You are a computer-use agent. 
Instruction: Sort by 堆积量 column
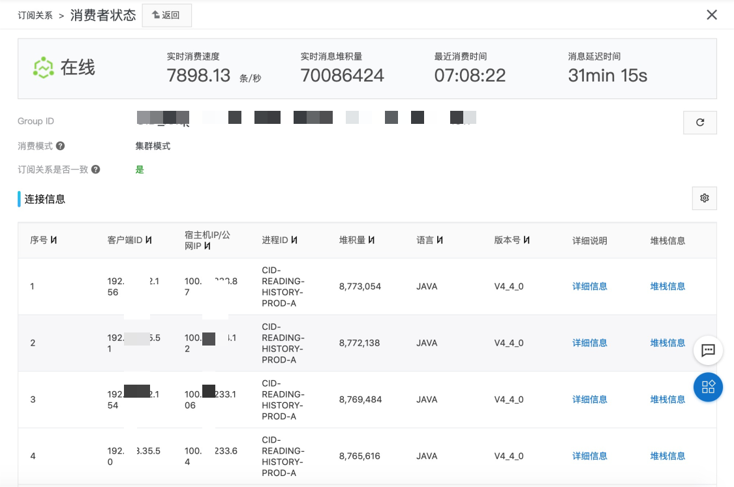(x=371, y=240)
